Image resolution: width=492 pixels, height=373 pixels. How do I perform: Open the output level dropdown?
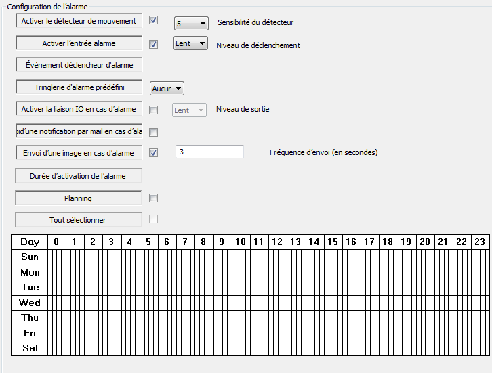click(189, 110)
